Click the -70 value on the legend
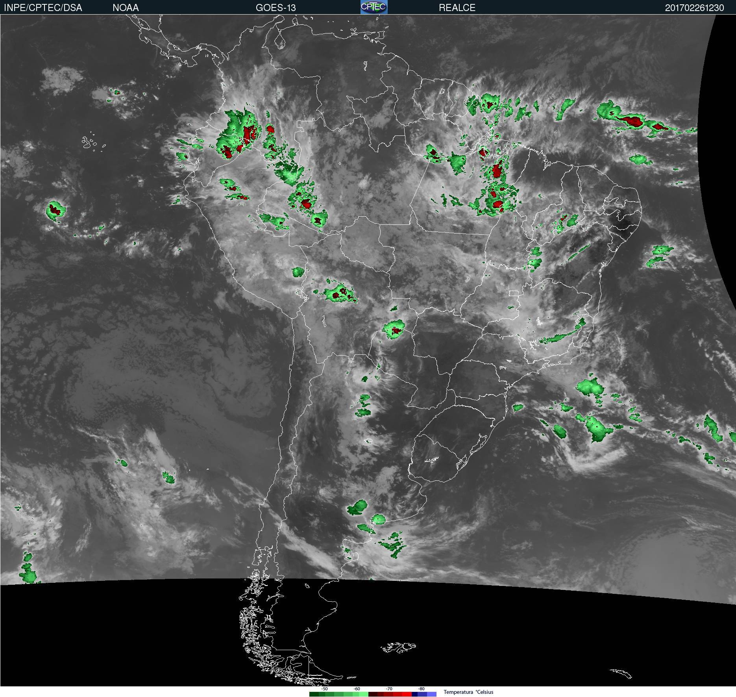 point(389,689)
